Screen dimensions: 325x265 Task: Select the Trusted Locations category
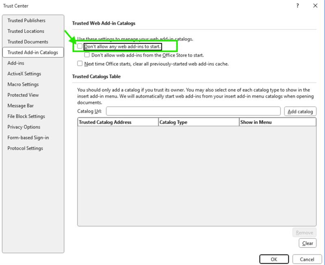[x=25, y=31]
